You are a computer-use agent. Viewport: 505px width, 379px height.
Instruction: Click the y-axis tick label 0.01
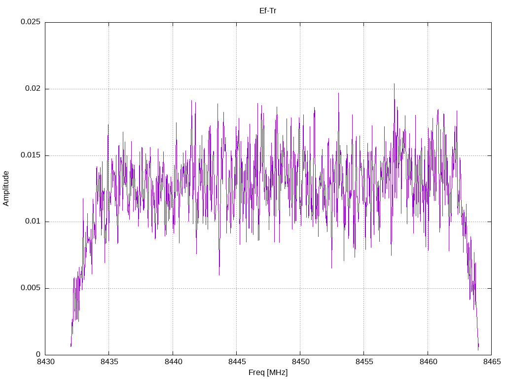[33, 222]
